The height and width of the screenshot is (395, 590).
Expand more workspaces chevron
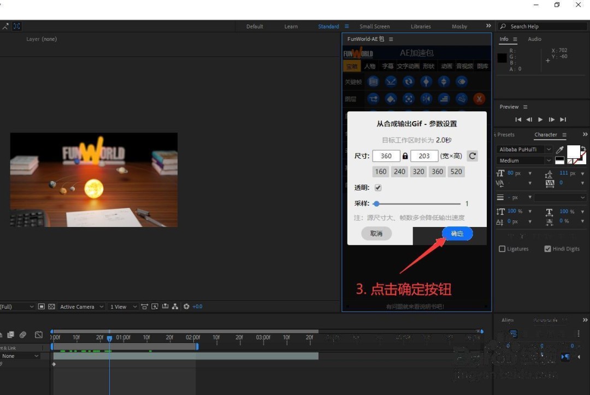pyautogui.click(x=488, y=26)
